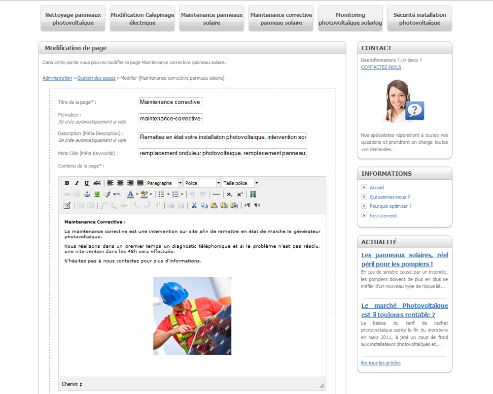Screen dimensions: 493x394
Task: Click the subscript button
Action: point(229,195)
